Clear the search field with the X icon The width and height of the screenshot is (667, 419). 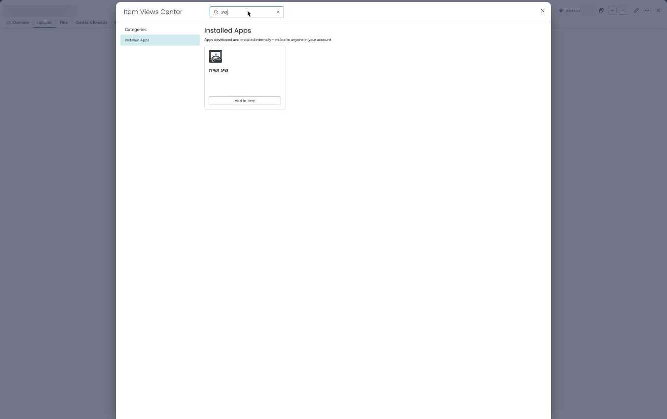coord(278,12)
